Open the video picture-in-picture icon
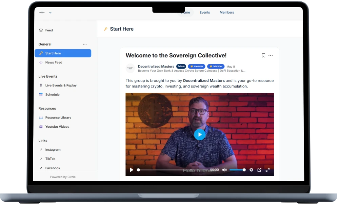Screen dimensions: 338x204 click(x=259, y=170)
